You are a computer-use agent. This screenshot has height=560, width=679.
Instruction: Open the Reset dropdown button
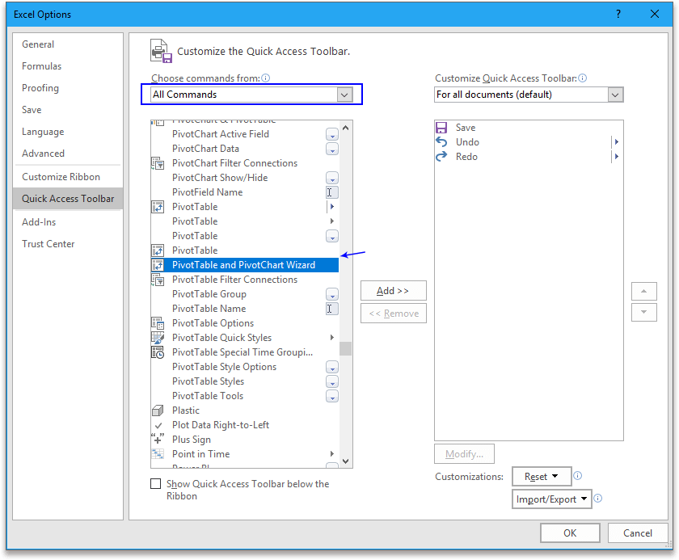click(542, 477)
